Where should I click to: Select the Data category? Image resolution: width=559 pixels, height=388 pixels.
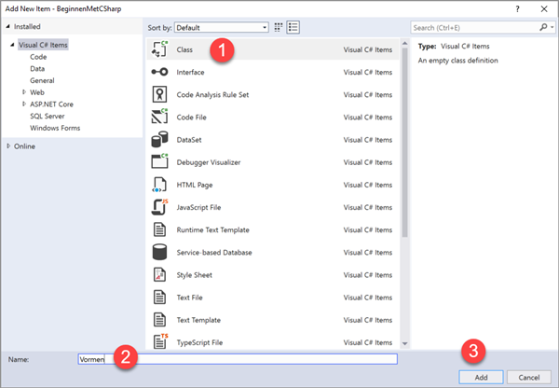[x=37, y=68]
